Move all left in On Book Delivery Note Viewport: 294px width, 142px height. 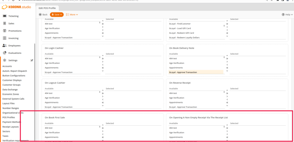click(227, 68)
